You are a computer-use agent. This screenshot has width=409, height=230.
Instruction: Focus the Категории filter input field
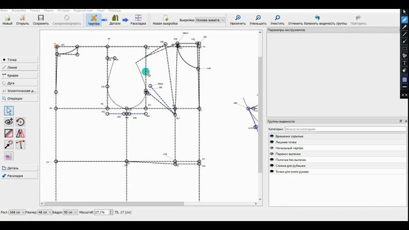click(346, 129)
